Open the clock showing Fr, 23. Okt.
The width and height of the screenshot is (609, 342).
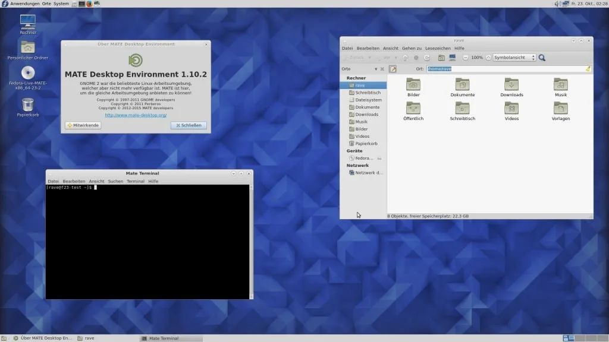click(589, 4)
